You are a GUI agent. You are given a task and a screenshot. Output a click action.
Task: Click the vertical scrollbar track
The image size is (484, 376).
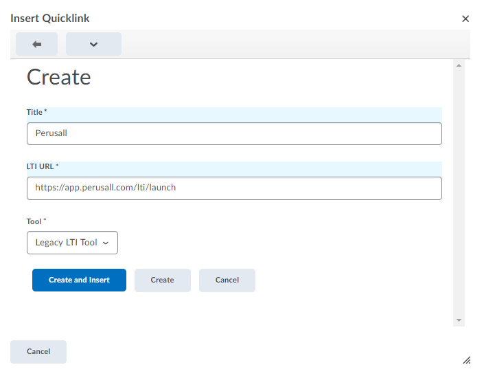pyautogui.click(x=459, y=192)
